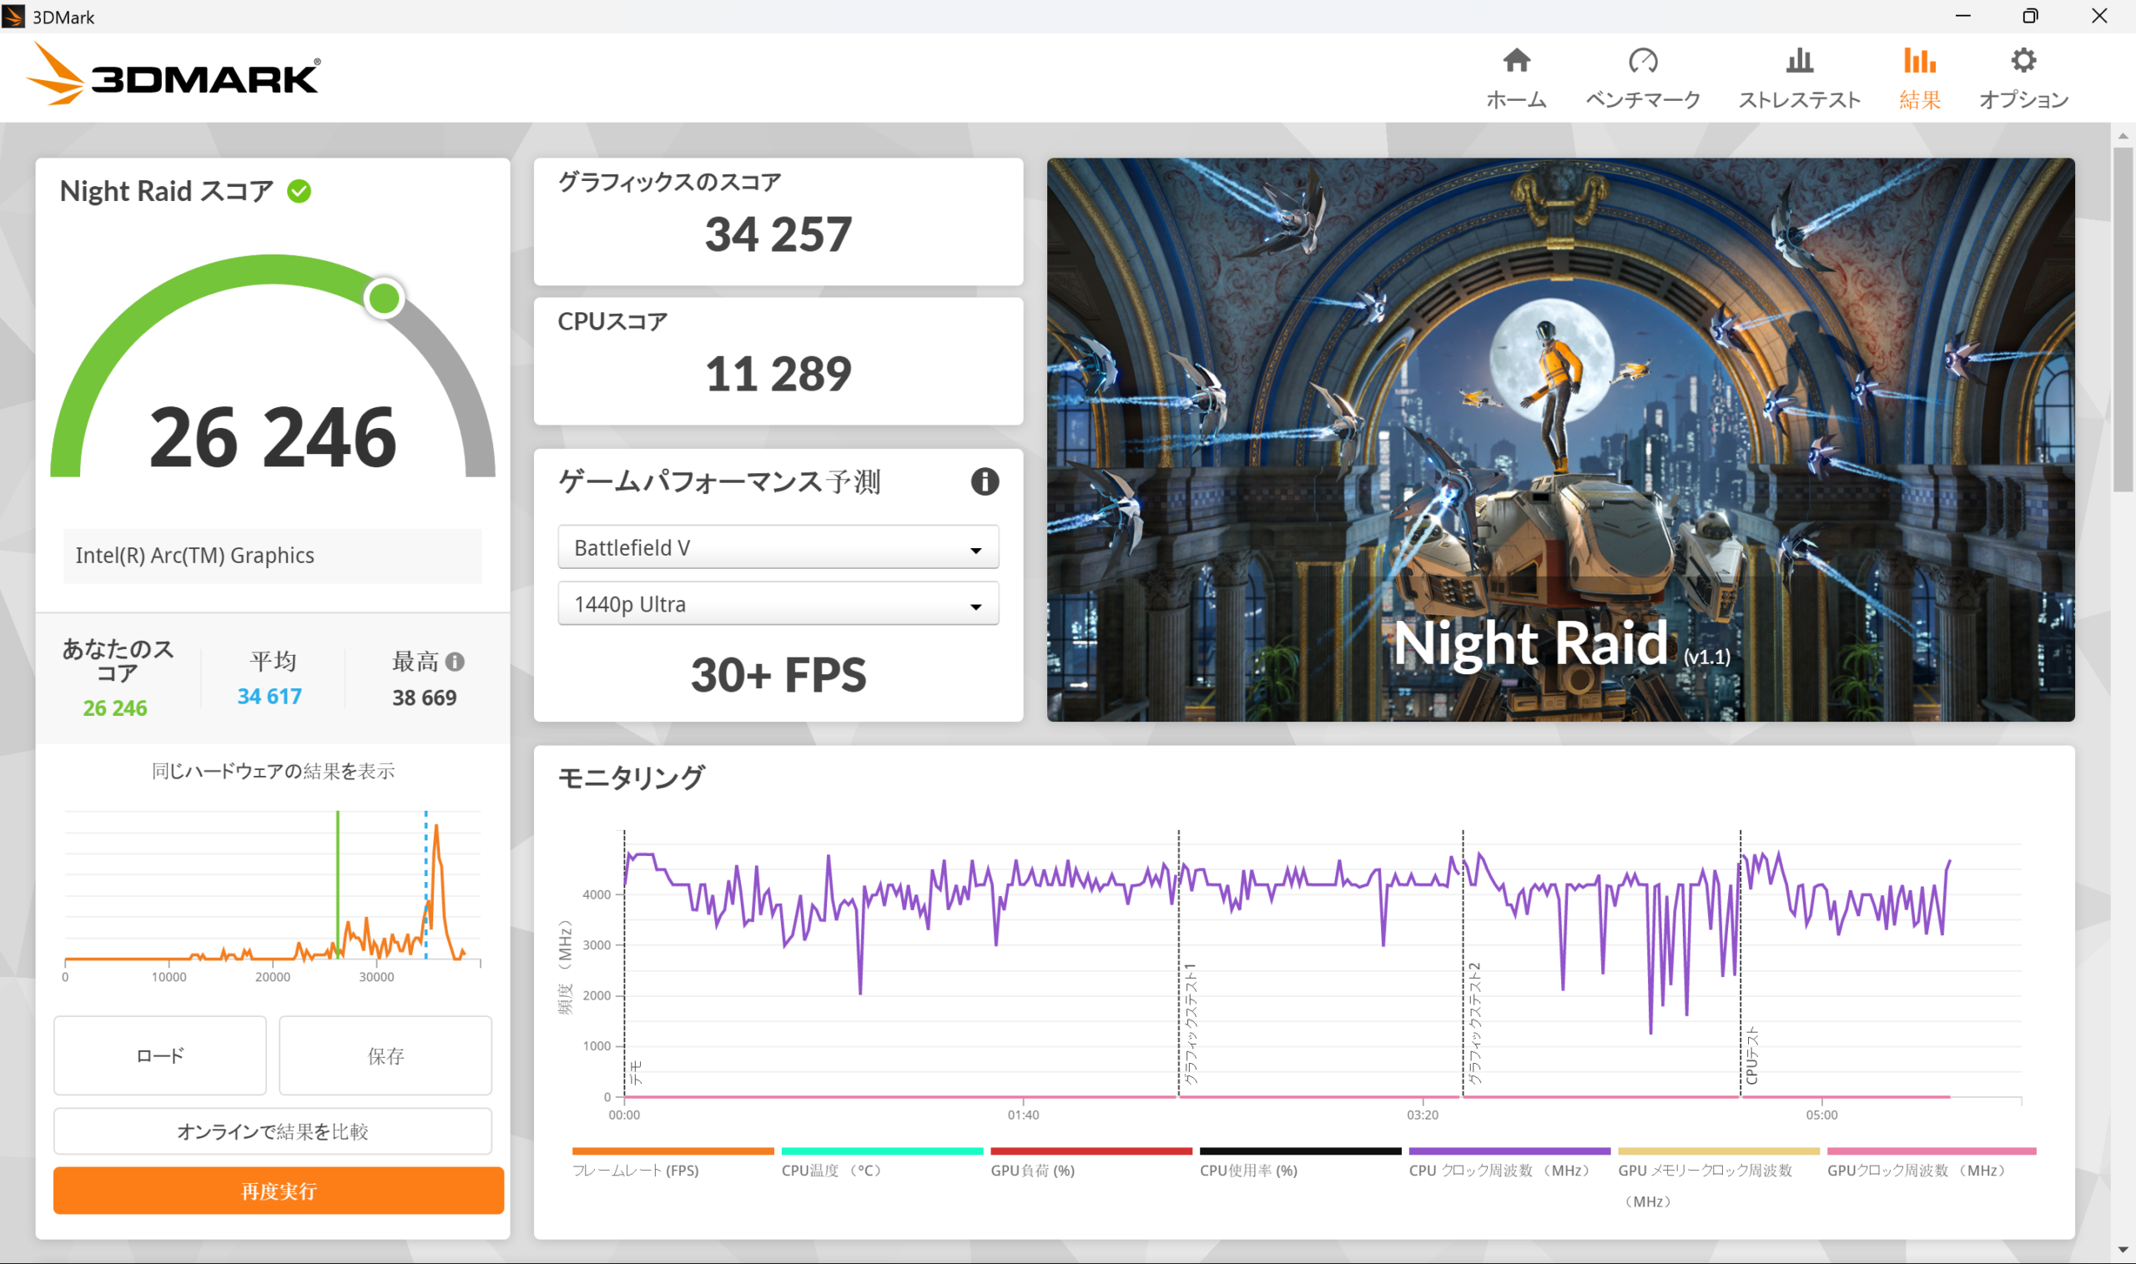Click オンラインで結果を比較 button
2136x1264 pixels.
[x=273, y=1131]
